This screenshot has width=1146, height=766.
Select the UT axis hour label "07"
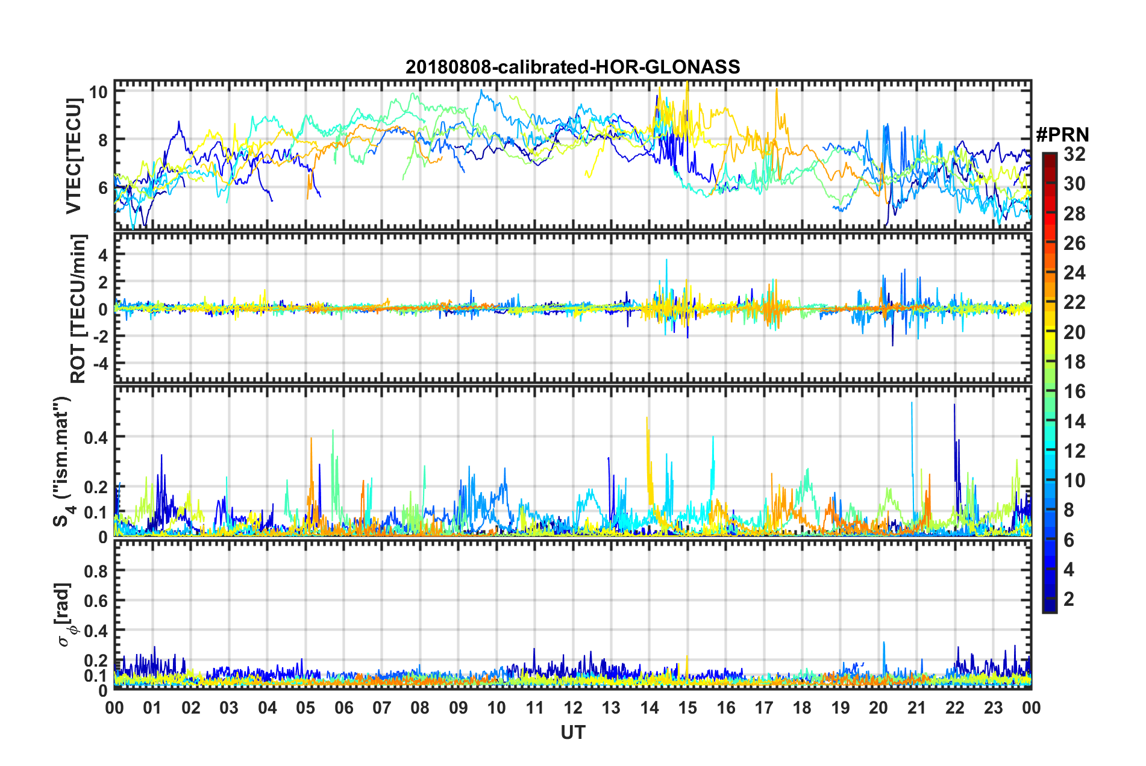pos(382,708)
